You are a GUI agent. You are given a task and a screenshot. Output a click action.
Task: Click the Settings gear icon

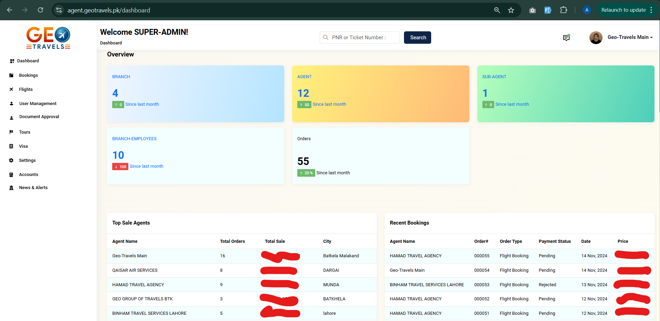click(11, 160)
